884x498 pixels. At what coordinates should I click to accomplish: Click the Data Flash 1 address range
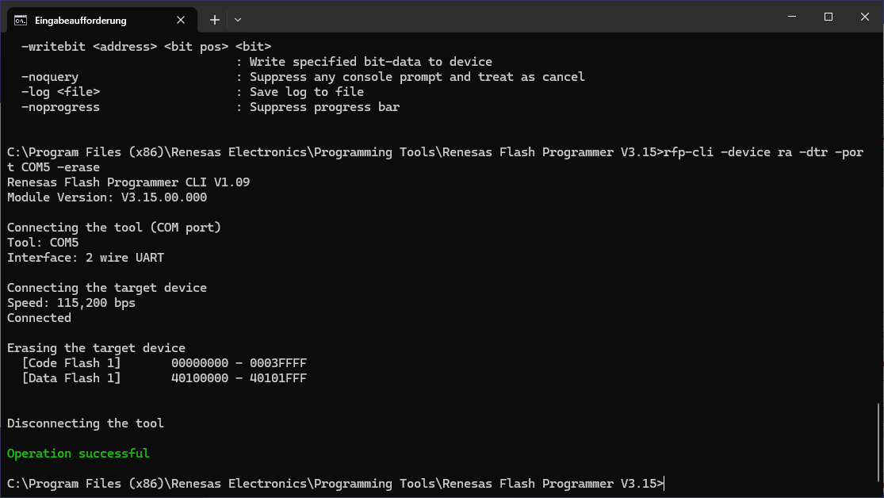pos(239,377)
